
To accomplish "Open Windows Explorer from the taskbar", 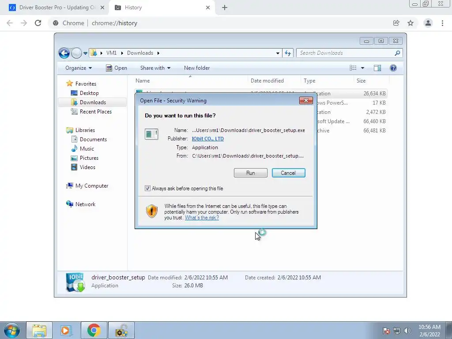I will (x=39, y=330).
